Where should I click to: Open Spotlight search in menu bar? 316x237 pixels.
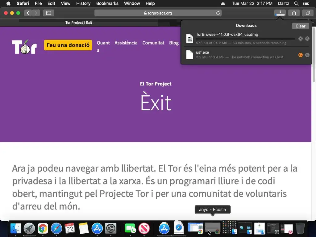(x=296, y=3)
